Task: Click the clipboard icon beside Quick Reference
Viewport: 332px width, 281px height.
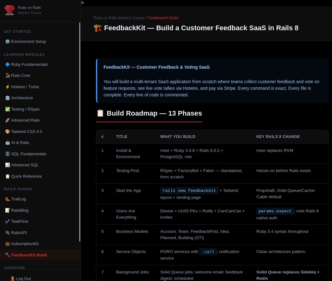Action: click(8, 176)
